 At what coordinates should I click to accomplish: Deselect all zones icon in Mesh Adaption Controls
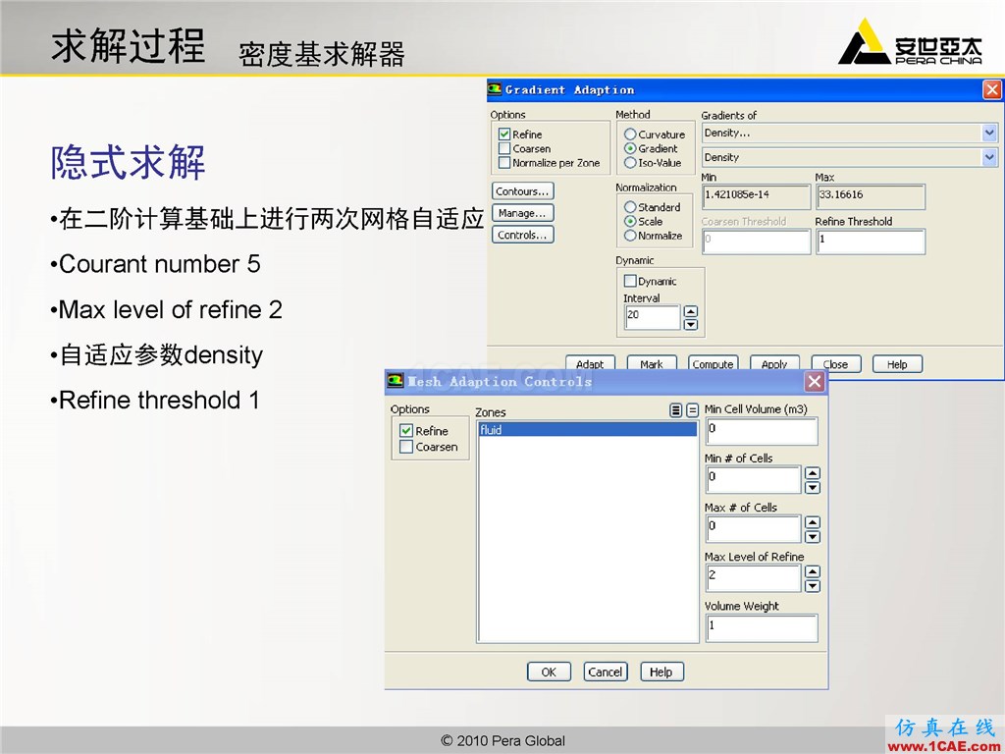pyautogui.click(x=692, y=410)
